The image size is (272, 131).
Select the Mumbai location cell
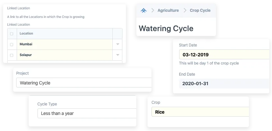[65, 44]
